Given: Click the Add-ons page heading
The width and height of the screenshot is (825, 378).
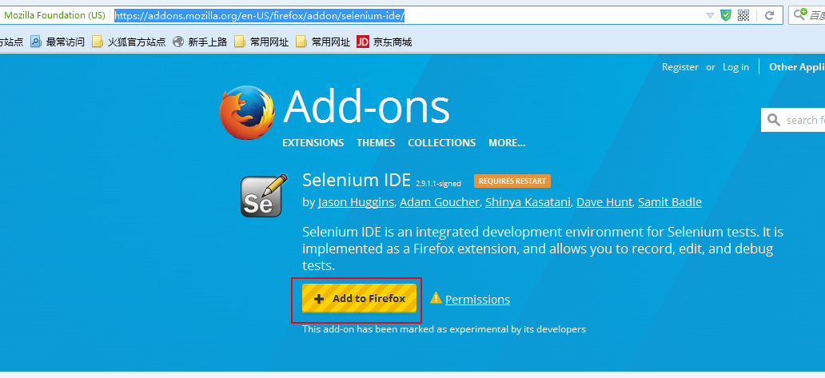Looking at the screenshot, I should (367, 109).
